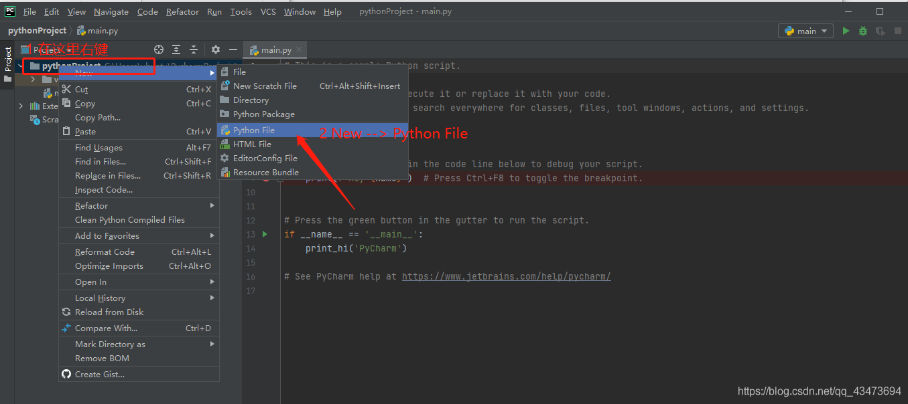Expand the Add to Favorites submenu
908x404 pixels.
click(139, 235)
